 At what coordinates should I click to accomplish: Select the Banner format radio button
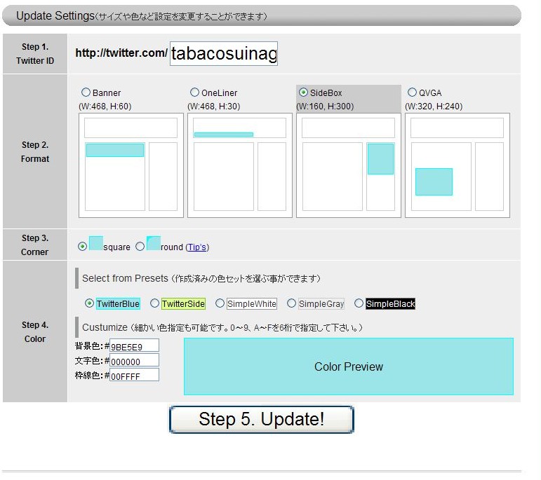click(x=86, y=92)
